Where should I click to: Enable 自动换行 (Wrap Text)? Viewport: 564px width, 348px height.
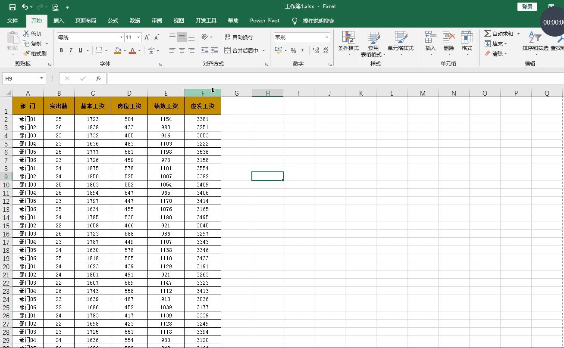pyautogui.click(x=238, y=37)
